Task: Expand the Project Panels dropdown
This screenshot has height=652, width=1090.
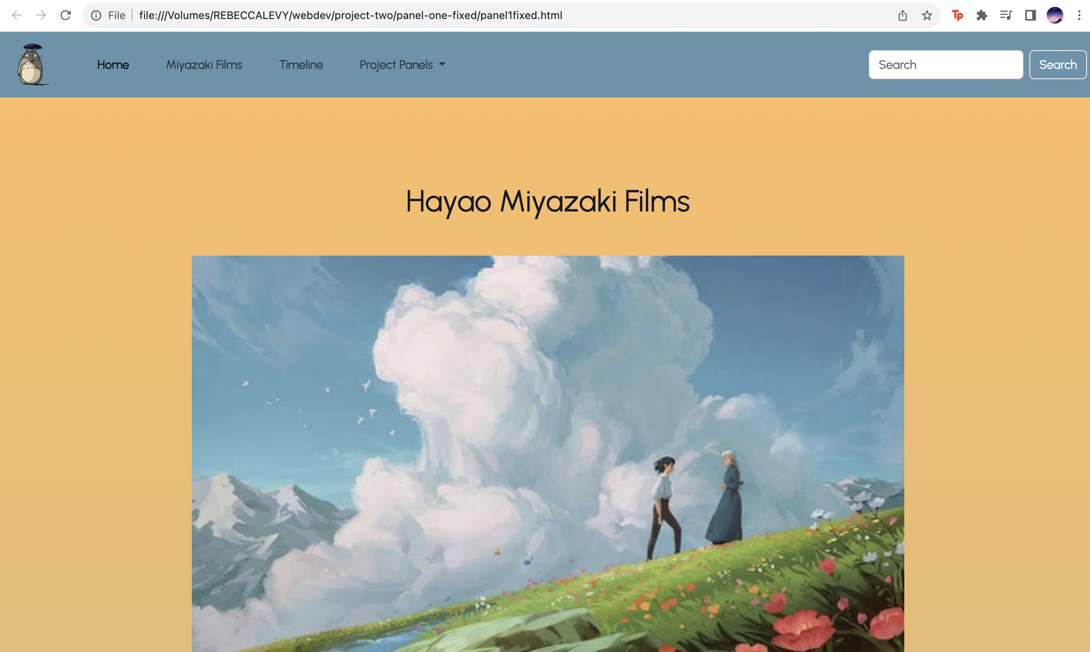Action: (402, 65)
